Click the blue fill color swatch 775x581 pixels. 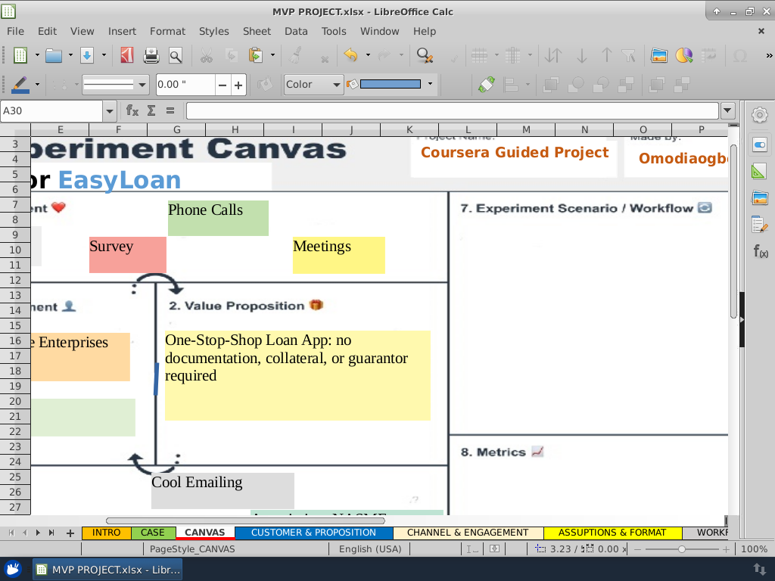[391, 84]
